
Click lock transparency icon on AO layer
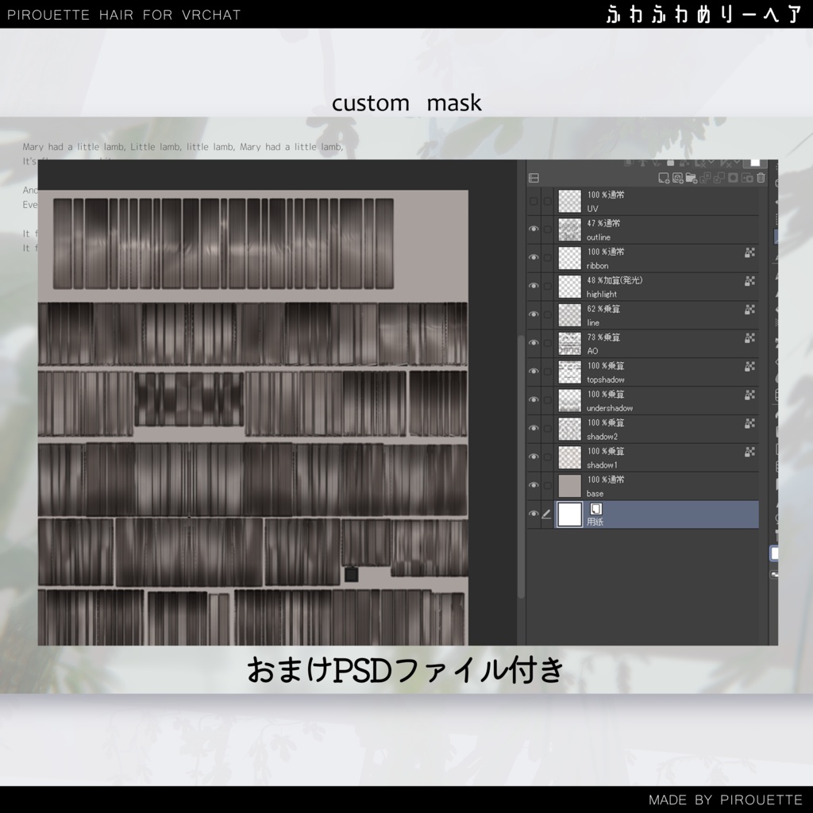[749, 338]
